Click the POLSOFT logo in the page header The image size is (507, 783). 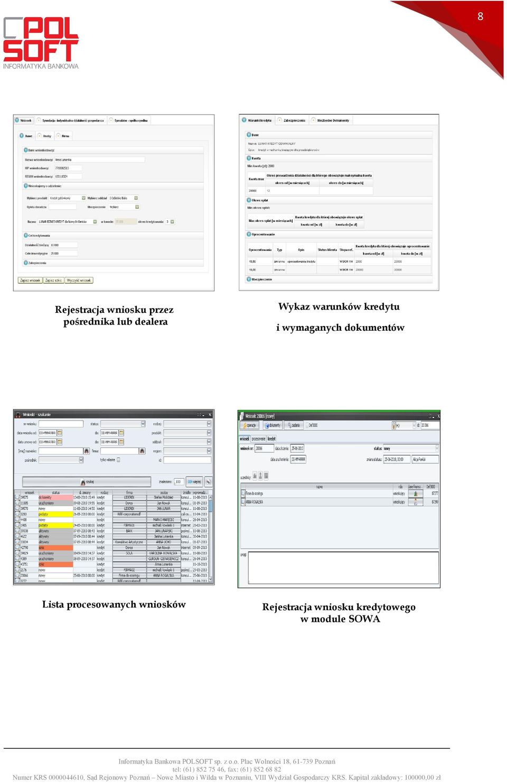(41, 43)
